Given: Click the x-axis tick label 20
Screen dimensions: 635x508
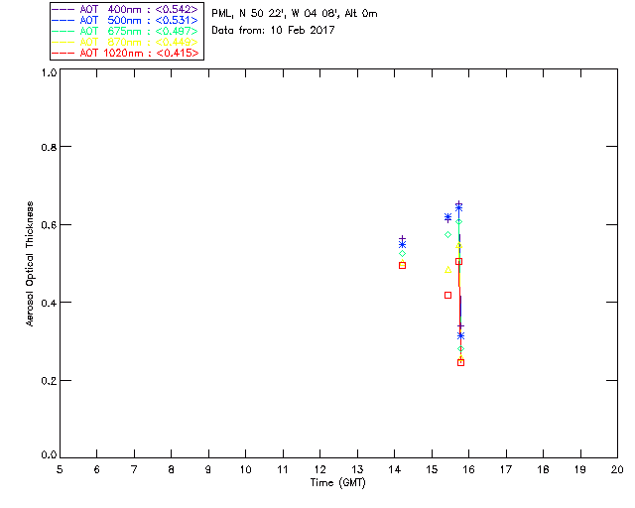Looking at the screenshot, I should tap(617, 469).
